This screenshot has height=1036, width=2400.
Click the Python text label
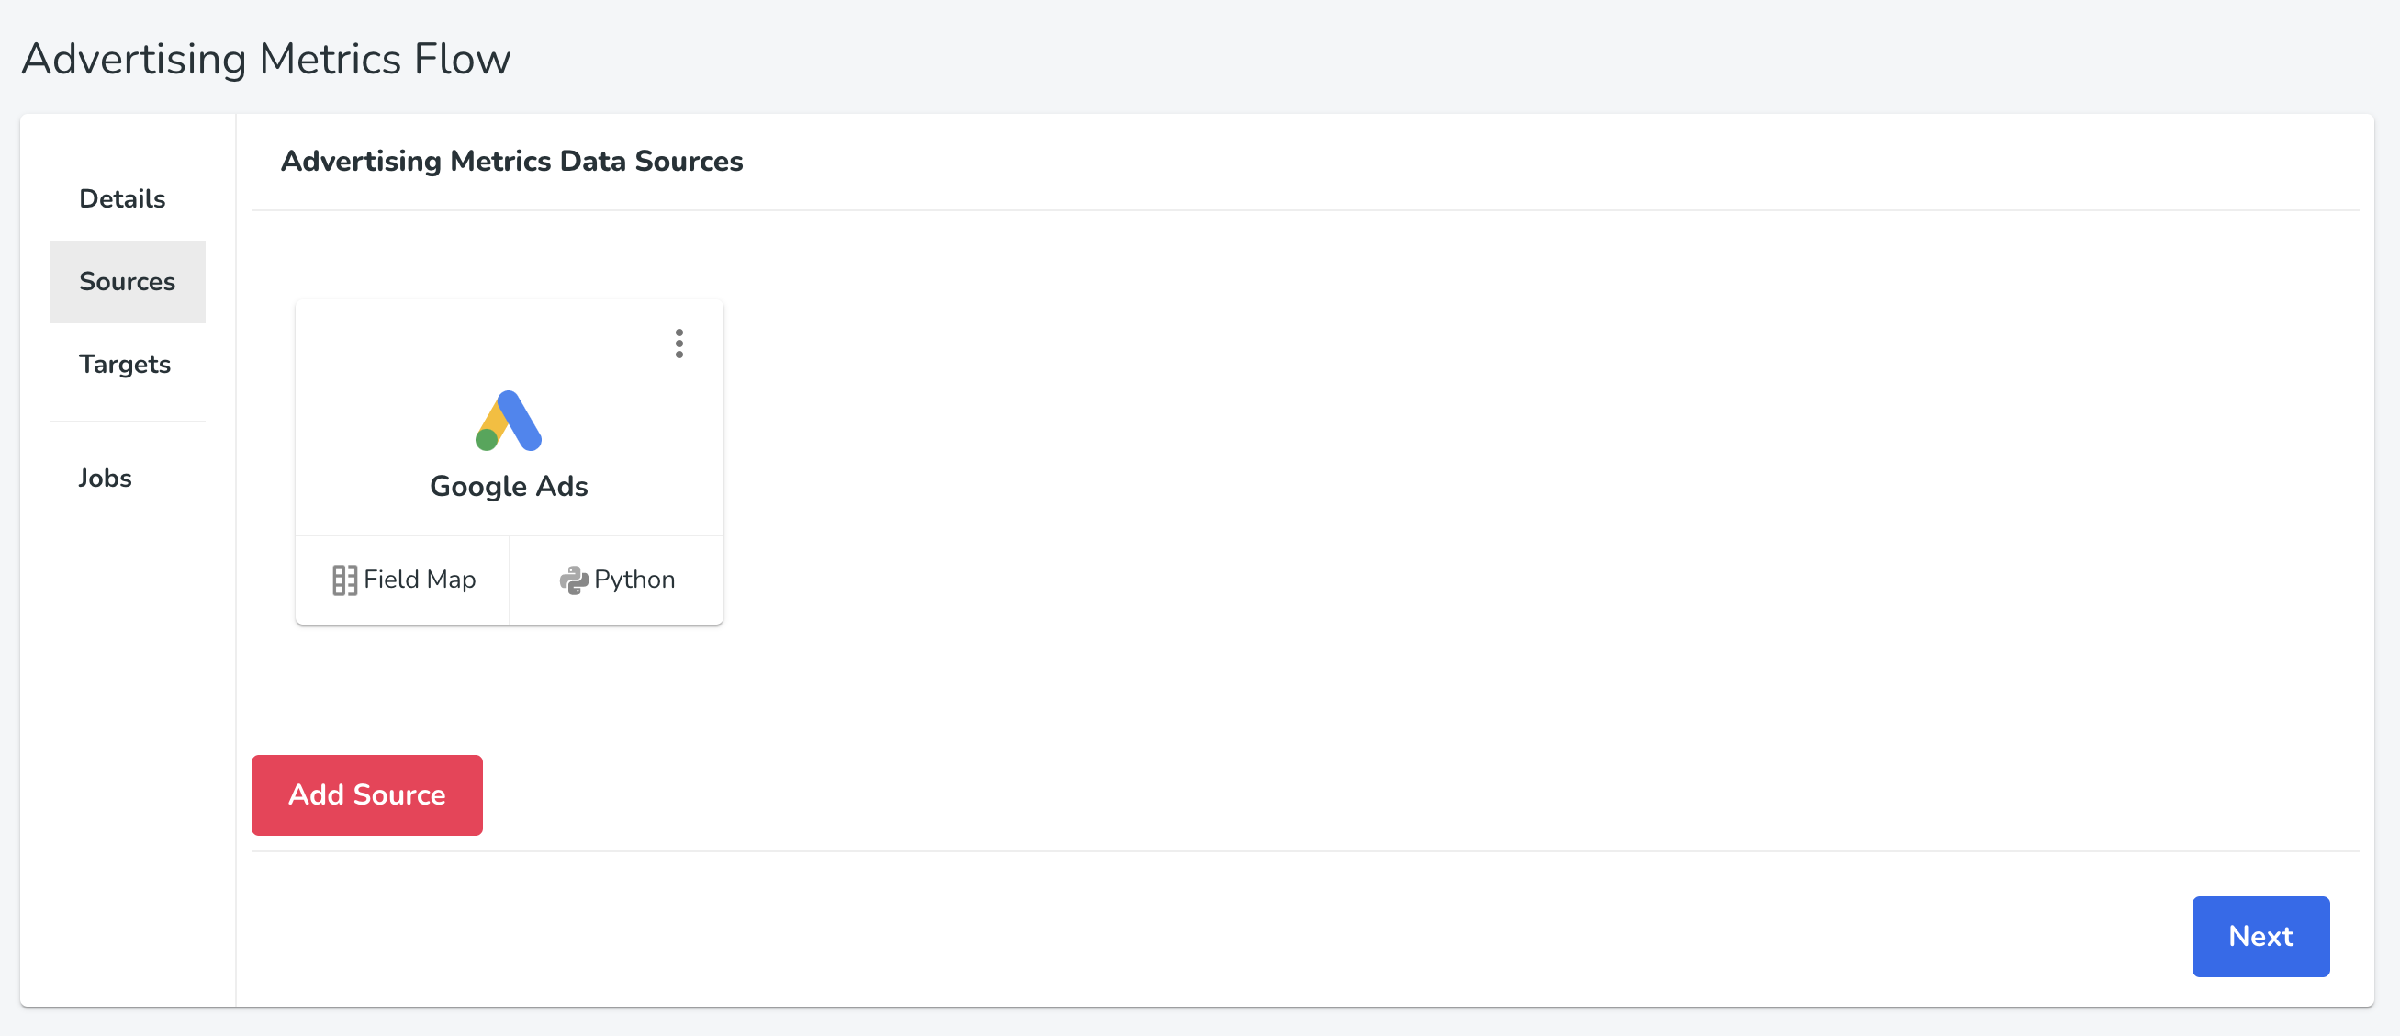click(634, 580)
